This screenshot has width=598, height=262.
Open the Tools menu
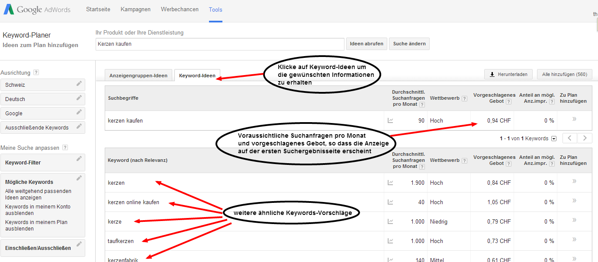[215, 9]
